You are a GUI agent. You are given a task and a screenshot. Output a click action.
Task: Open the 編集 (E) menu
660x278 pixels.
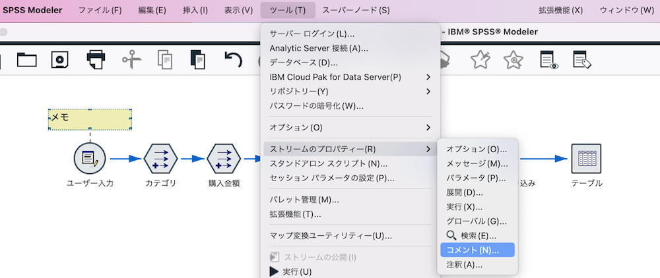tap(152, 11)
